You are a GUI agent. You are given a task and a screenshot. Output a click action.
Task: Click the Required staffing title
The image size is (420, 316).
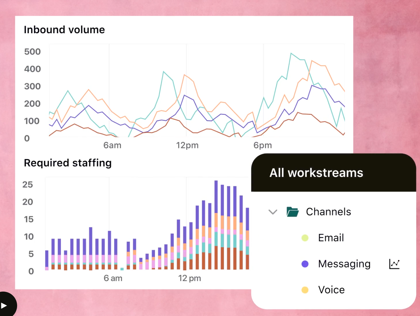pos(68,163)
